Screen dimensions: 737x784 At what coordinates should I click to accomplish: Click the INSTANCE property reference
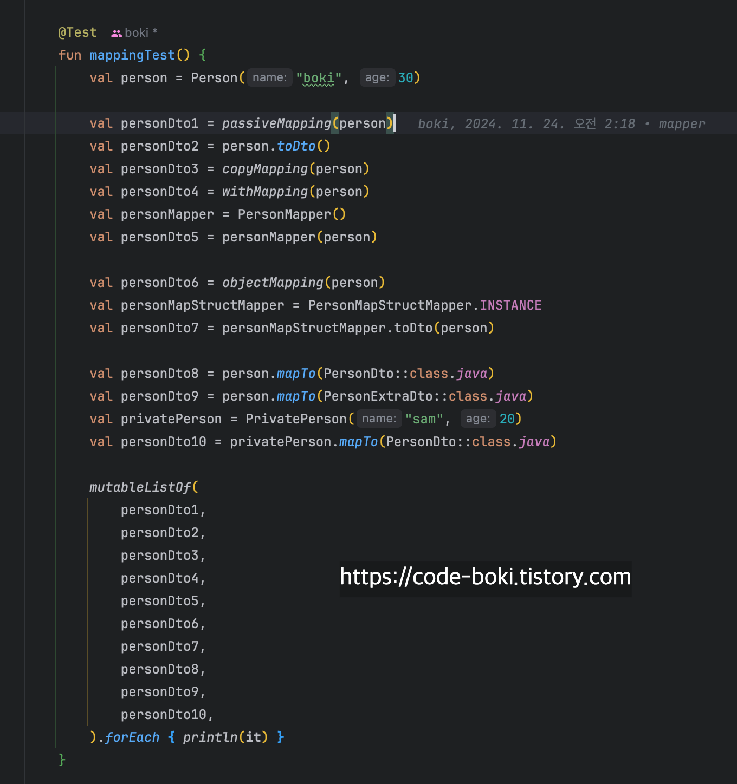point(510,305)
